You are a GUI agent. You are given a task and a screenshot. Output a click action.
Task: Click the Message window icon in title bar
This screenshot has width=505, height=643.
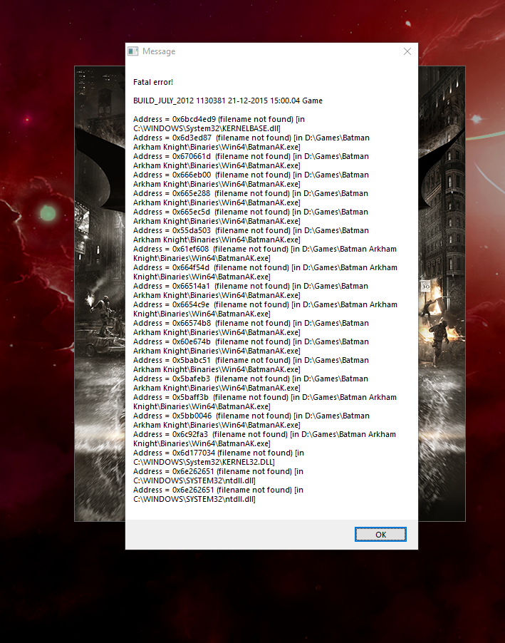click(x=132, y=51)
